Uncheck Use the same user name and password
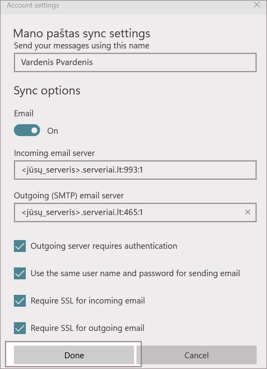This screenshot has width=267, height=369. [20, 273]
